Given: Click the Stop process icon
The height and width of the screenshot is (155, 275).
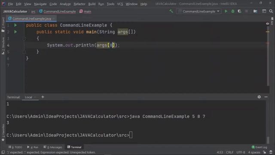Looking at the screenshot, I should pos(246,12).
